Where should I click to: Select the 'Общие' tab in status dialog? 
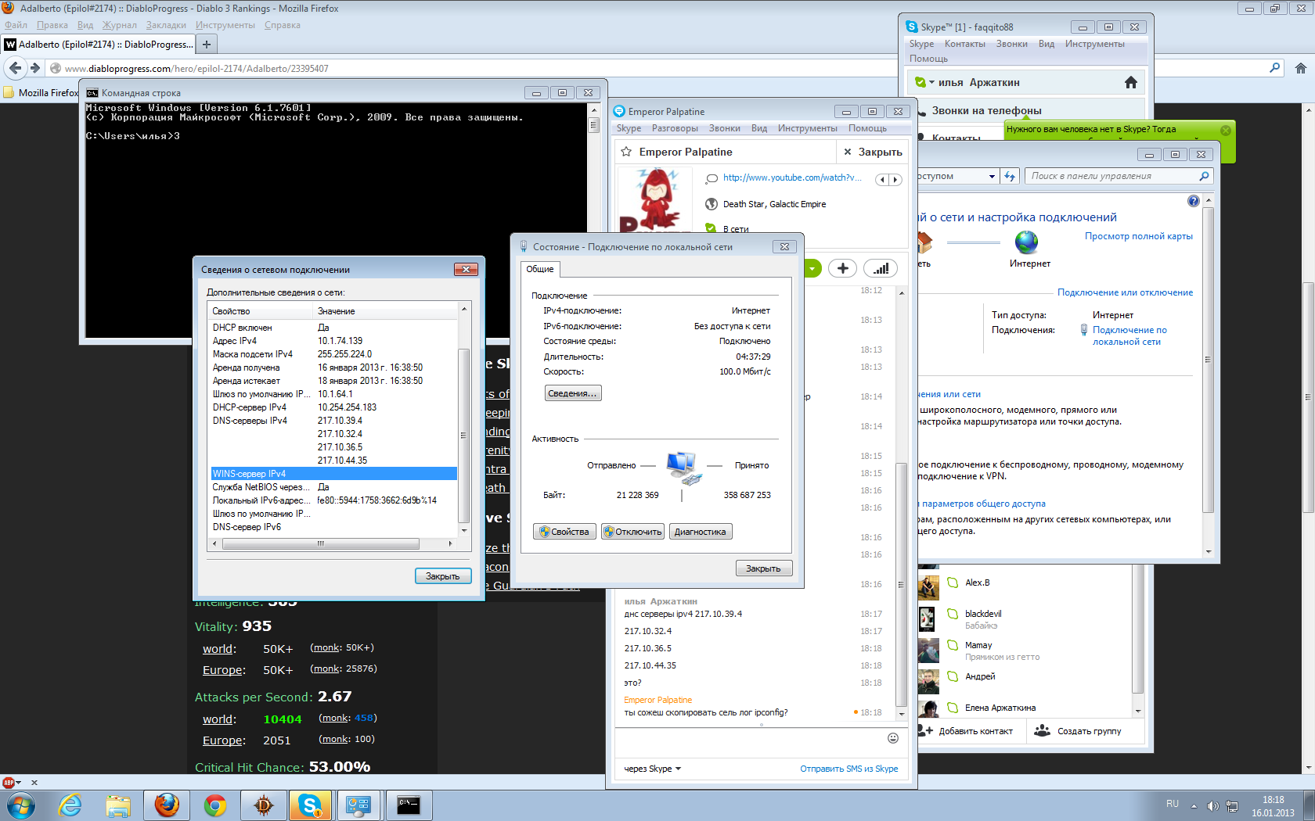[540, 269]
